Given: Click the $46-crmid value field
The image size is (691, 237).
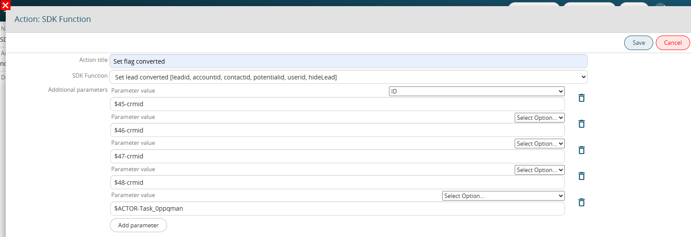Looking at the screenshot, I should (x=338, y=130).
